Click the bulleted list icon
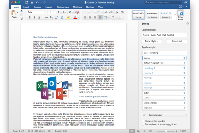 [85, 12]
